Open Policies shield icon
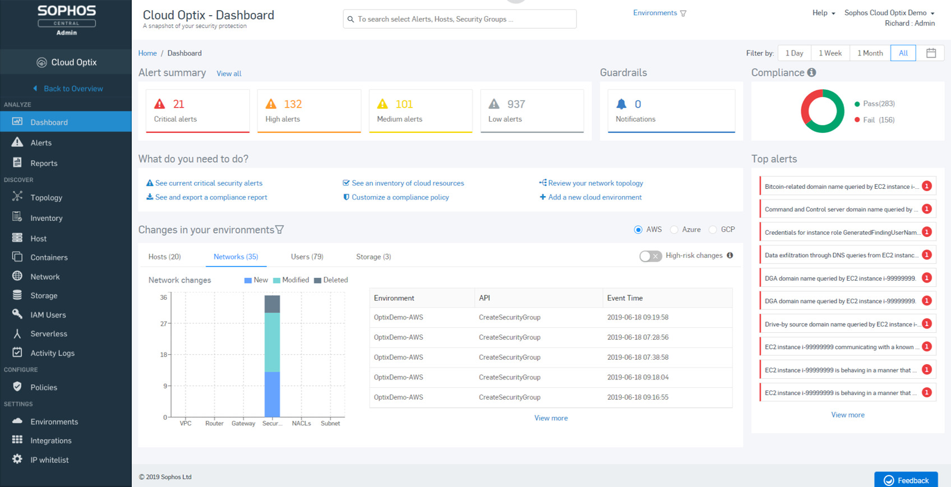This screenshot has height=487, width=951. (x=17, y=386)
